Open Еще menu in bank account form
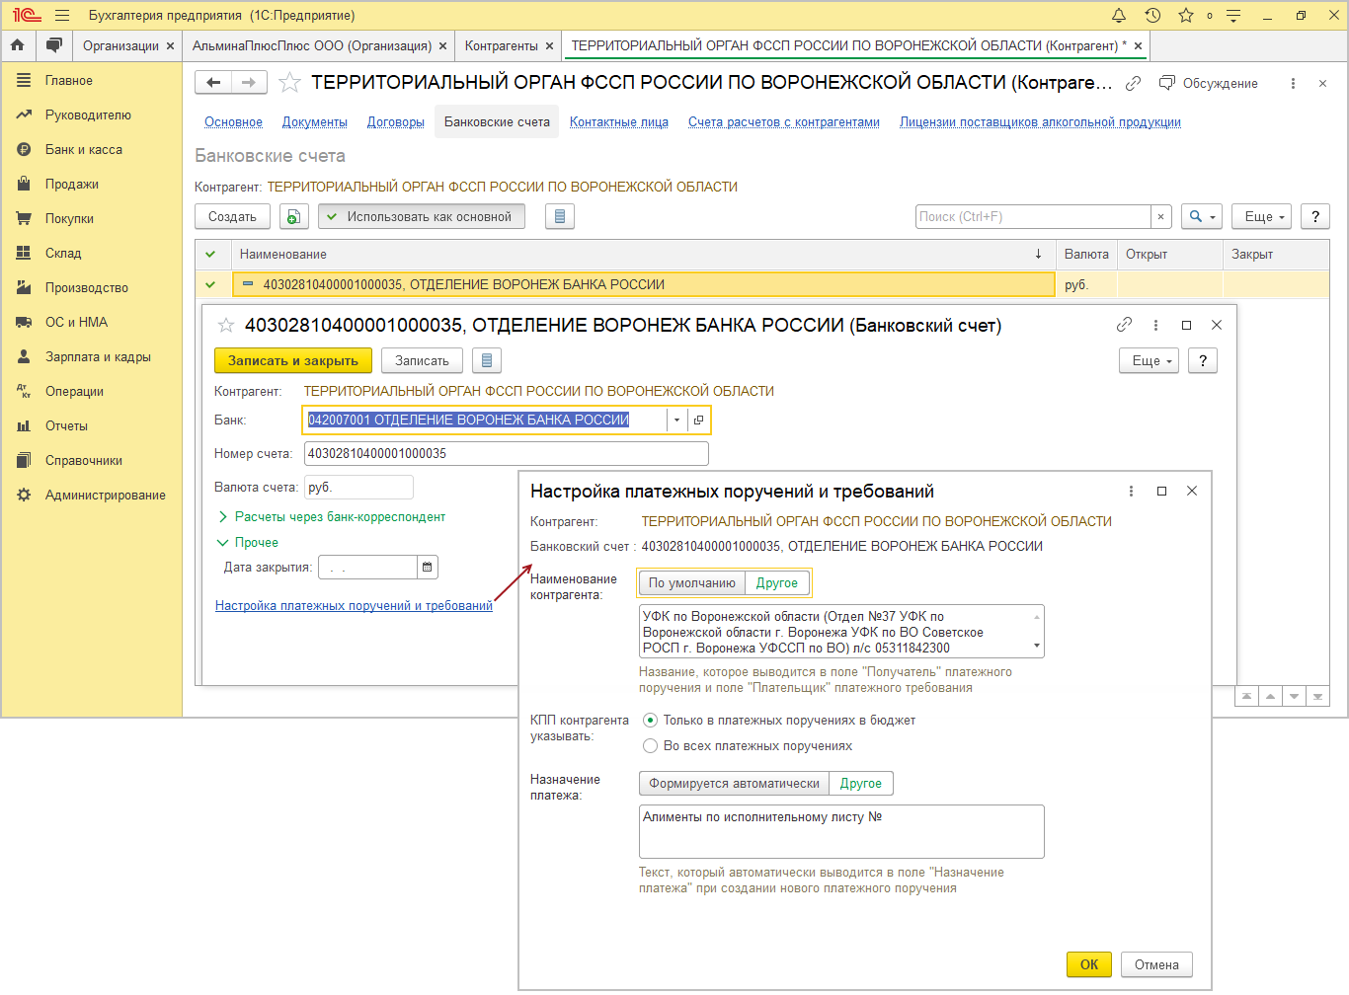The height and width of the screenshot is (995, 1349). click(1150, 361)
